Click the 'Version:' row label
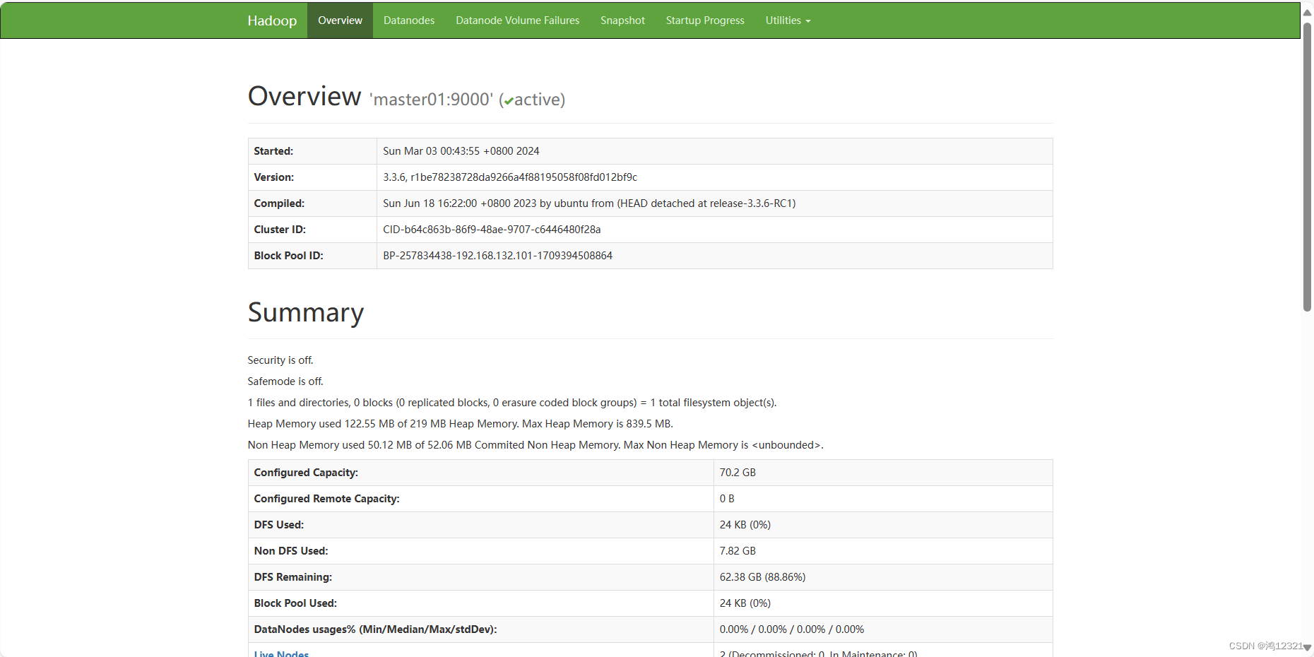Viewport: 1314px width, 657px height. pos(274,177)
